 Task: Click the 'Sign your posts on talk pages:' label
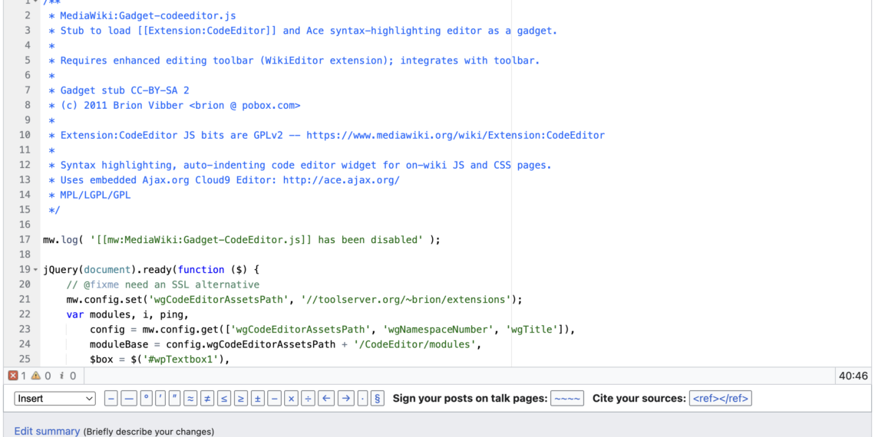pyautogui.click(x=470, y=399)
